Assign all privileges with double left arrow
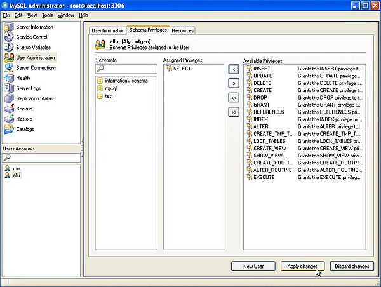This screenshot has height=287, width=381. [x=234, y=98]
